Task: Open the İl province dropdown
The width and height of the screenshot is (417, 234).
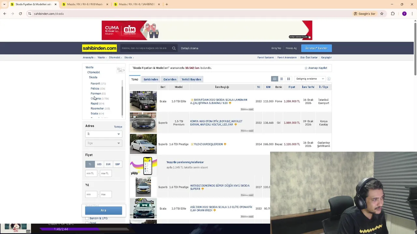Action: (x=104, y=134)
